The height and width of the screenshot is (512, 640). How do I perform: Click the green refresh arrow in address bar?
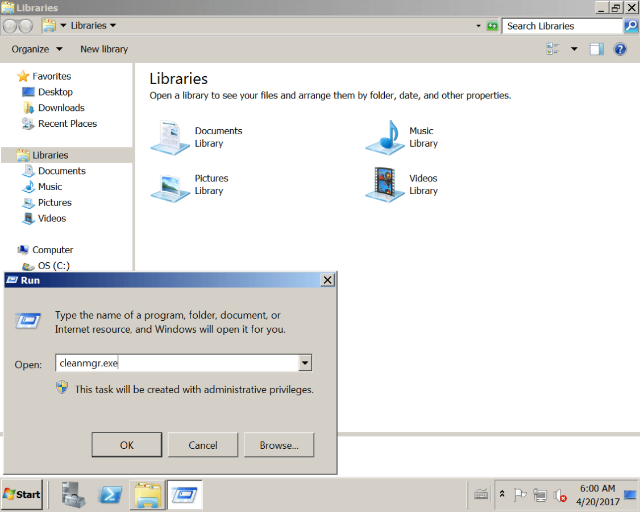[x=491, y=26]
